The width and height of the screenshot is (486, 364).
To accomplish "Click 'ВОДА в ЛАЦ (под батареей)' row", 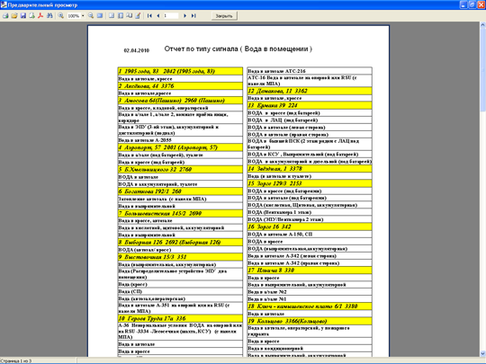I will pyautogui.click(x=310, y=120).
